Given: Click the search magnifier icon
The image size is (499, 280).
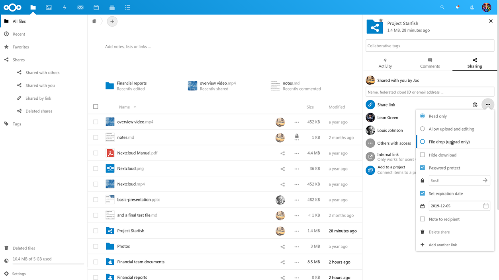Looking at the screenshot, I should [442, 7].
